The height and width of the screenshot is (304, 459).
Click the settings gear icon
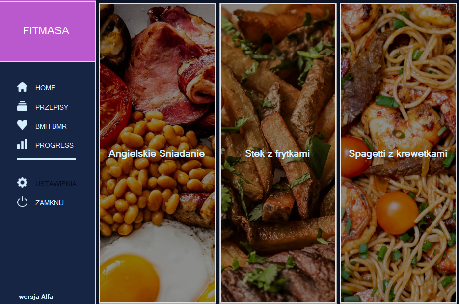[x=22, y=183]
